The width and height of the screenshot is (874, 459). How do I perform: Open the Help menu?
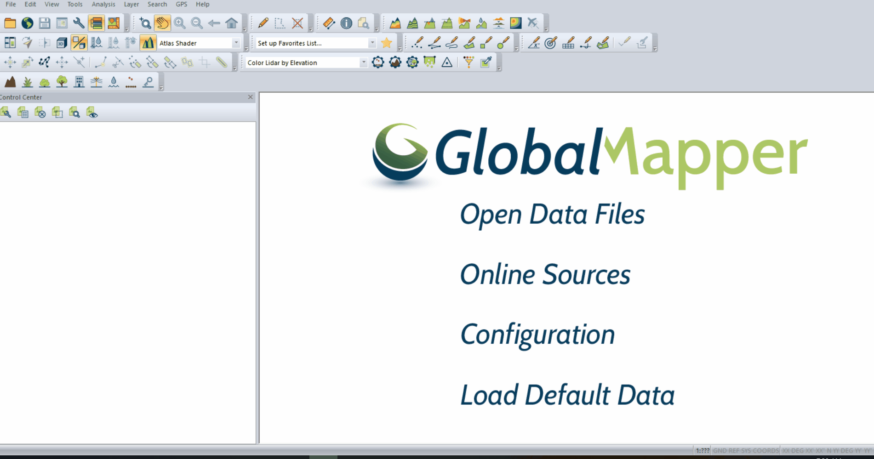pos(202,4)
